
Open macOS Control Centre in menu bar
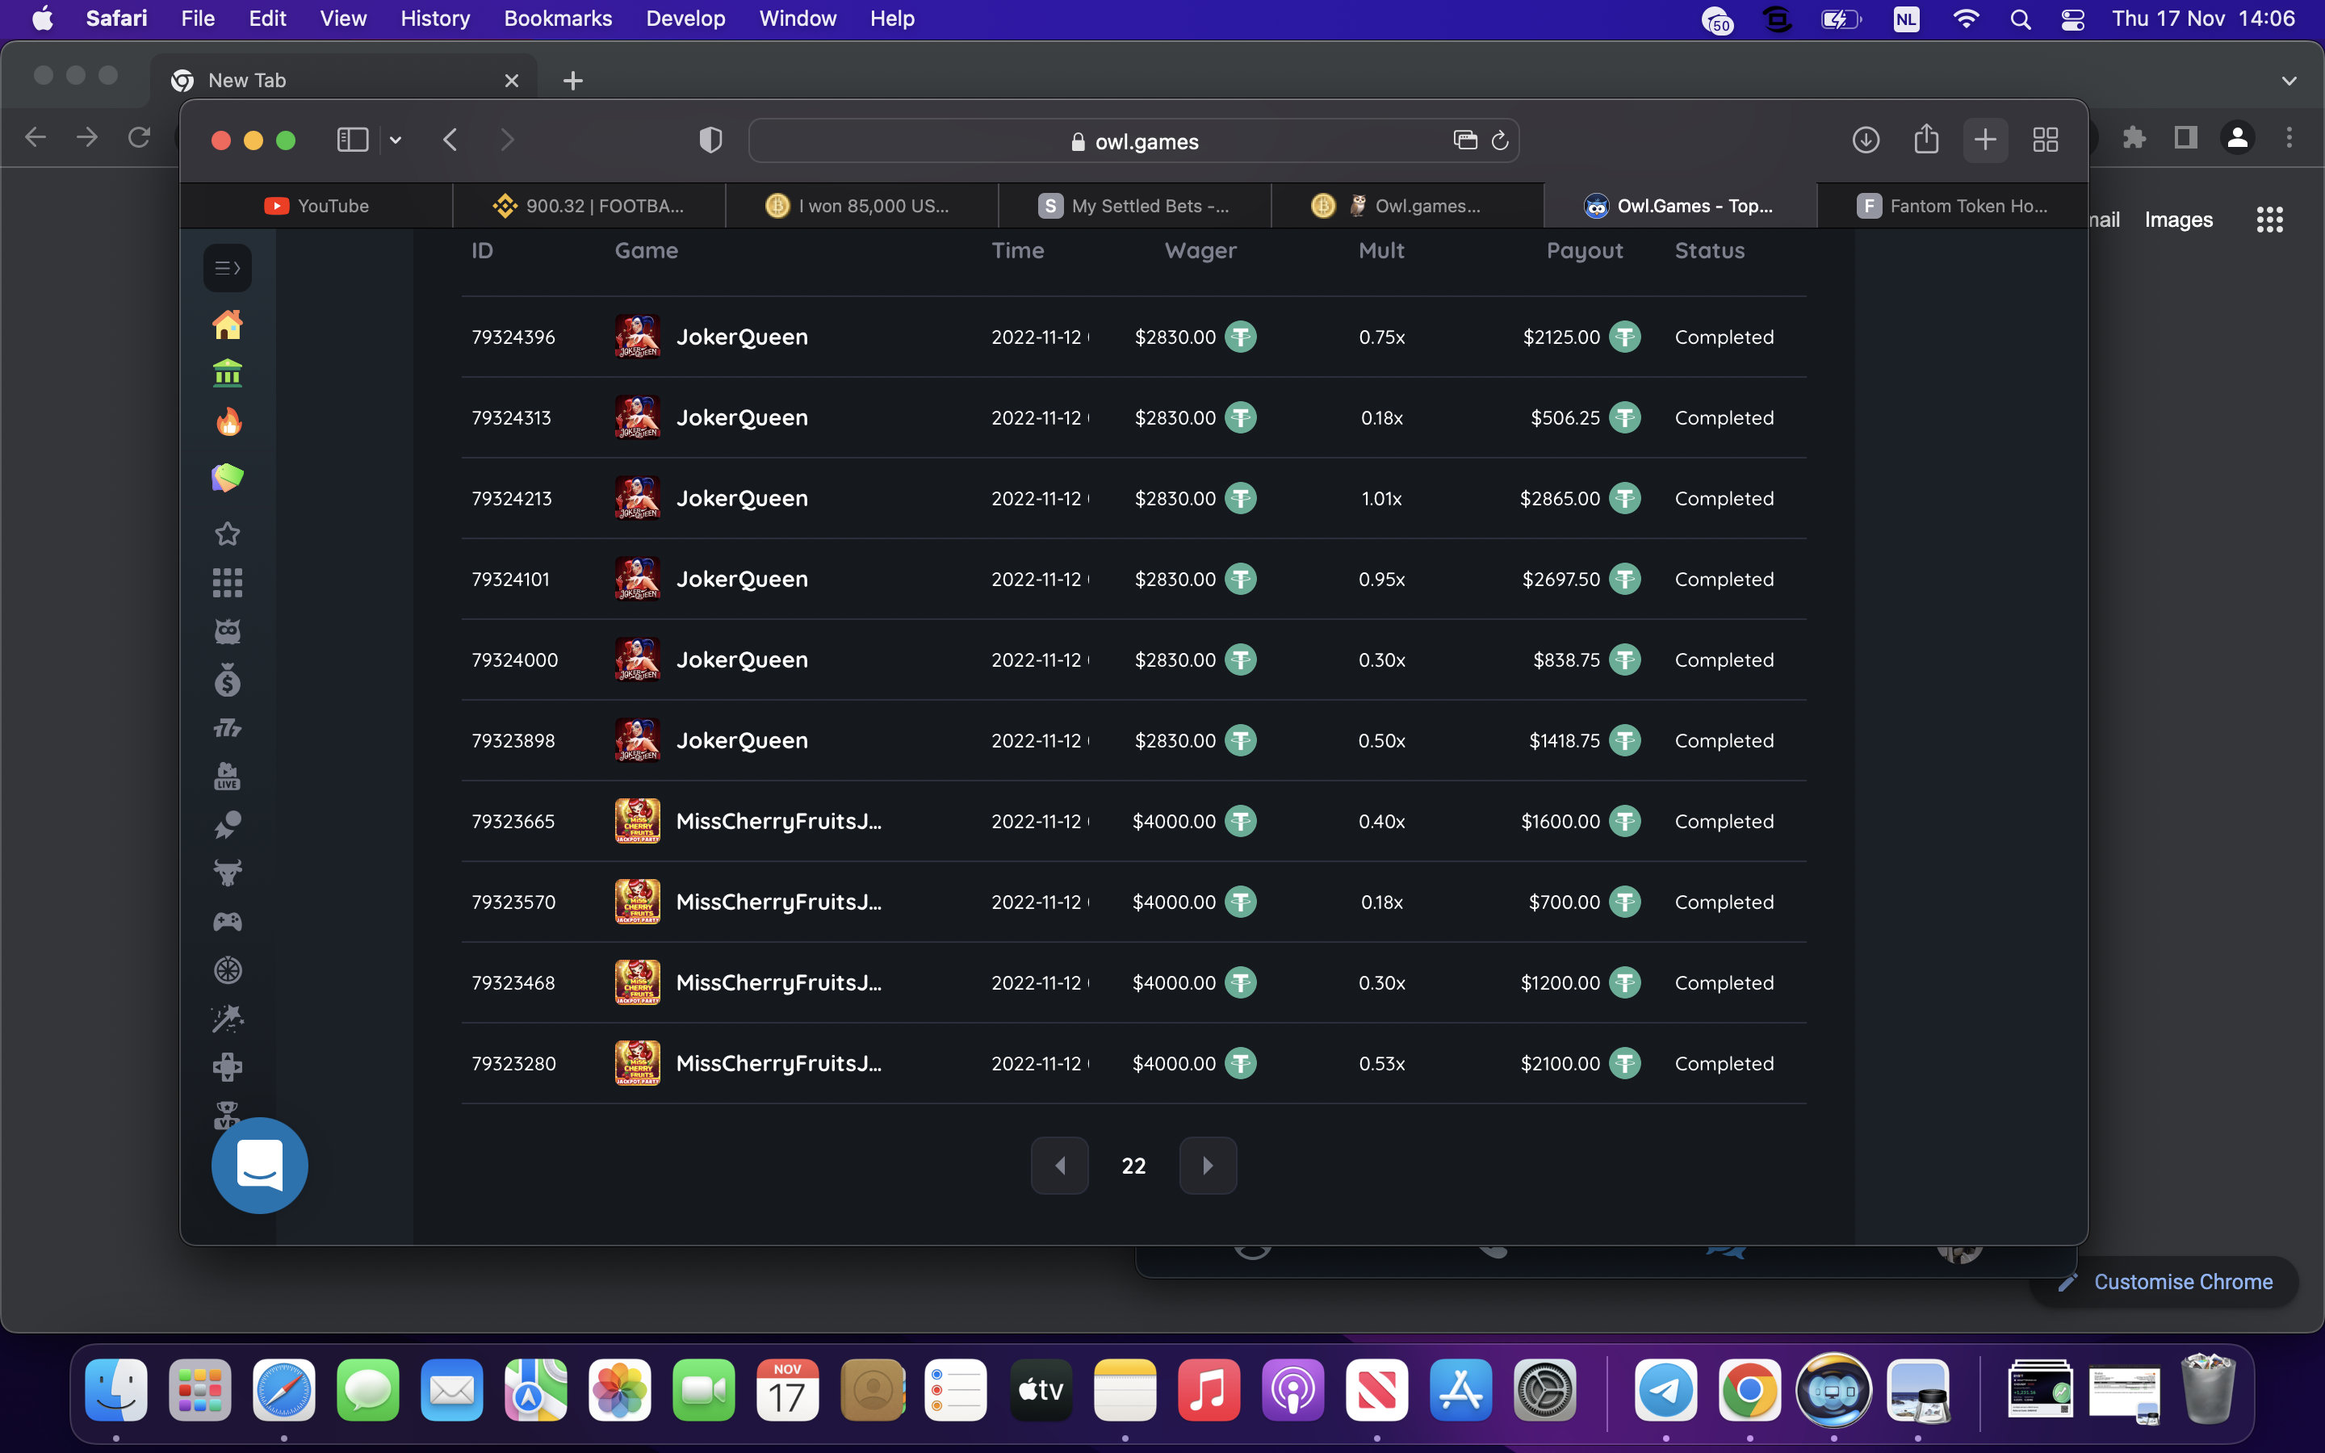click(2072, 19)
